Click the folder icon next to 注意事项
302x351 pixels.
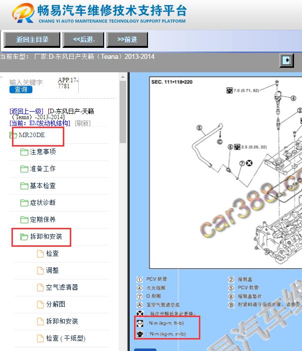(24, 152)
